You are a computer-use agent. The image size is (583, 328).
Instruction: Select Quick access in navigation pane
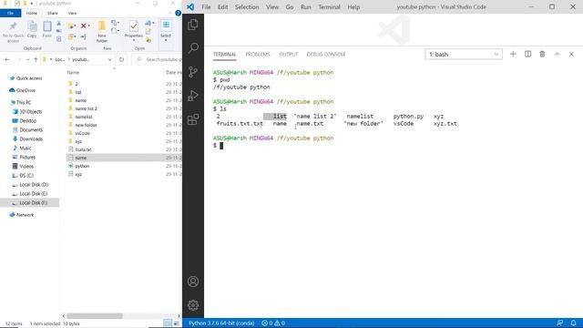(29, 78)
